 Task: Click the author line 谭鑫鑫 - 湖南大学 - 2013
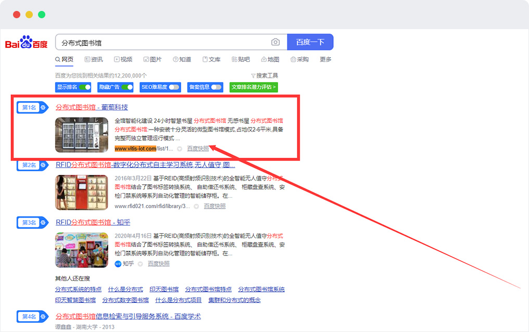point(85,327)
